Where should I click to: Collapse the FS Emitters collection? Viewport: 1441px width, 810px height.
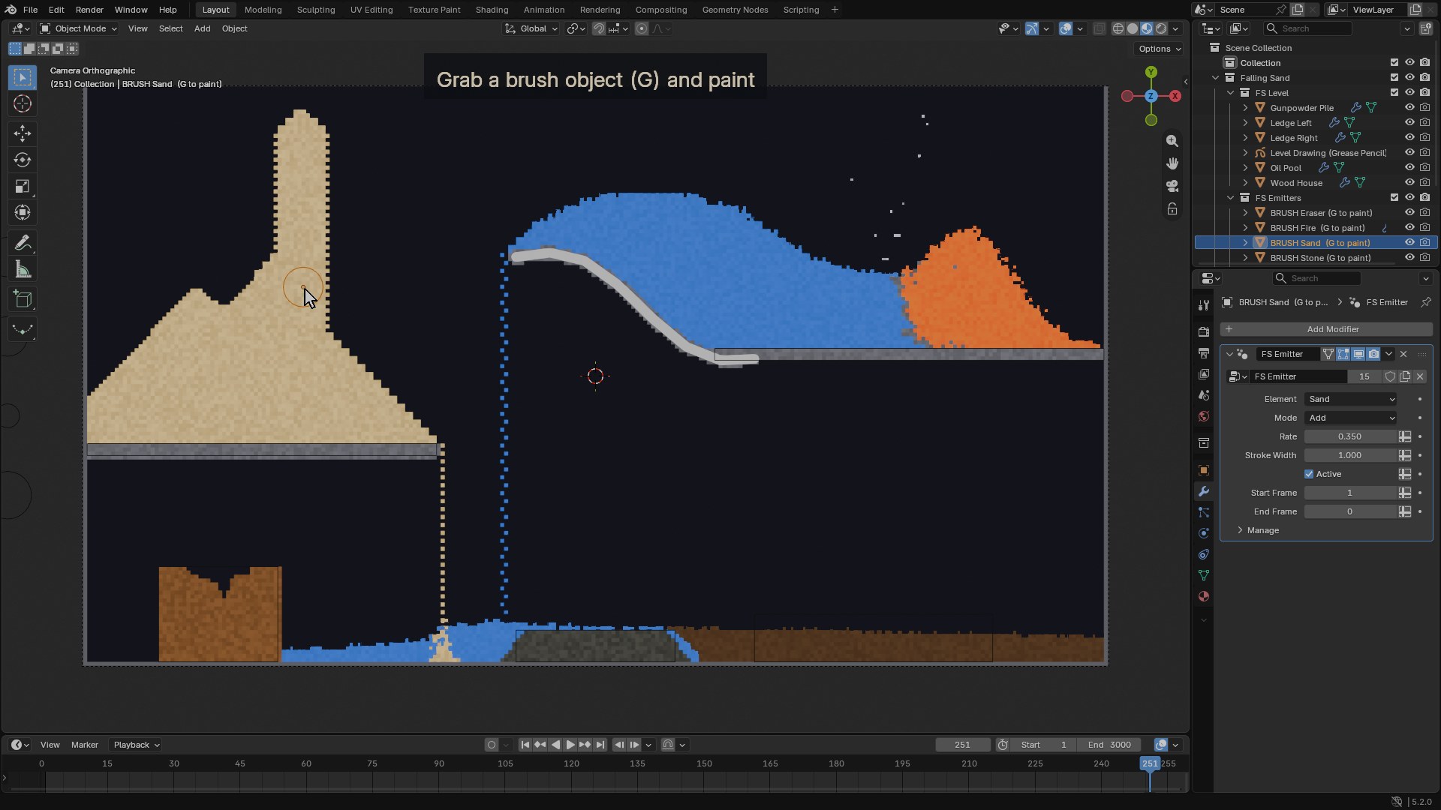pos(1231,197)
